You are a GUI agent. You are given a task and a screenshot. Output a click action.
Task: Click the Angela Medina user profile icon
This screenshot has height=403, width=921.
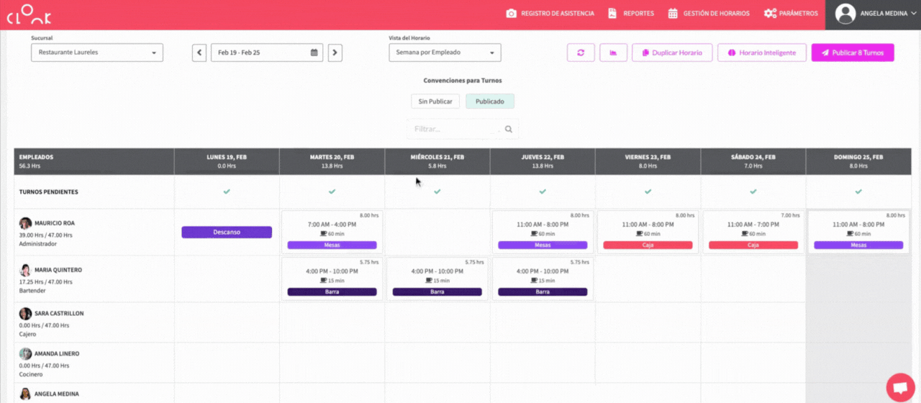point(845,14)
